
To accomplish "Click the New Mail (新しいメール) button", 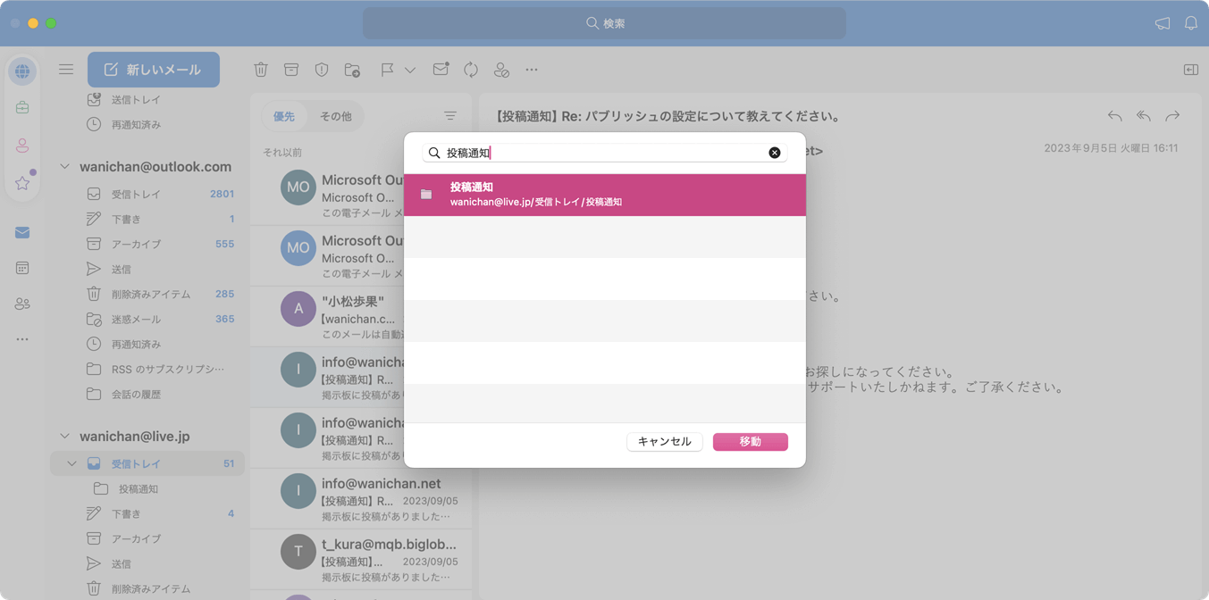I will pos(154,70).
